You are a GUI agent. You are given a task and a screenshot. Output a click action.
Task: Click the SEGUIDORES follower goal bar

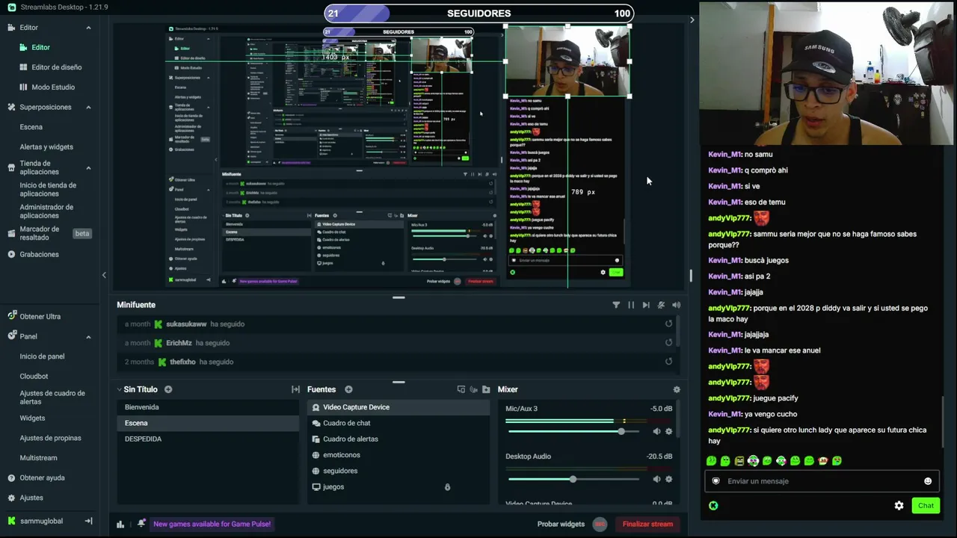479,13
